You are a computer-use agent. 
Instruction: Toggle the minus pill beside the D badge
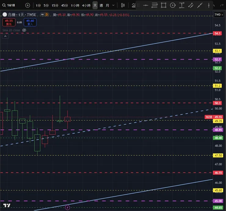point(42,15)
